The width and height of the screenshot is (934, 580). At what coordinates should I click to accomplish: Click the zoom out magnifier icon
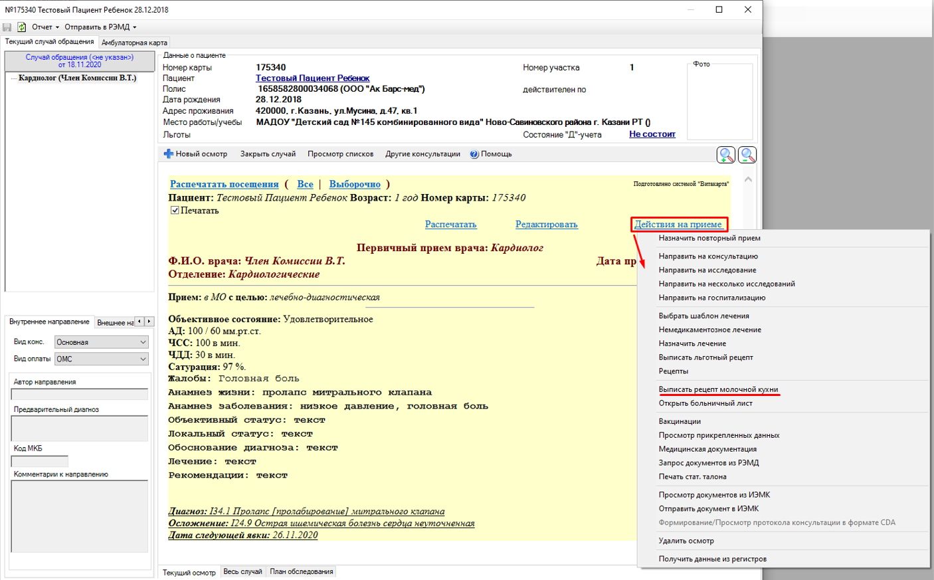click(747, 155)
